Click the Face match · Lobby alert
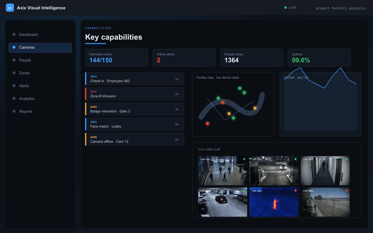This screenshot has height=233, width=373. point(135,124)
